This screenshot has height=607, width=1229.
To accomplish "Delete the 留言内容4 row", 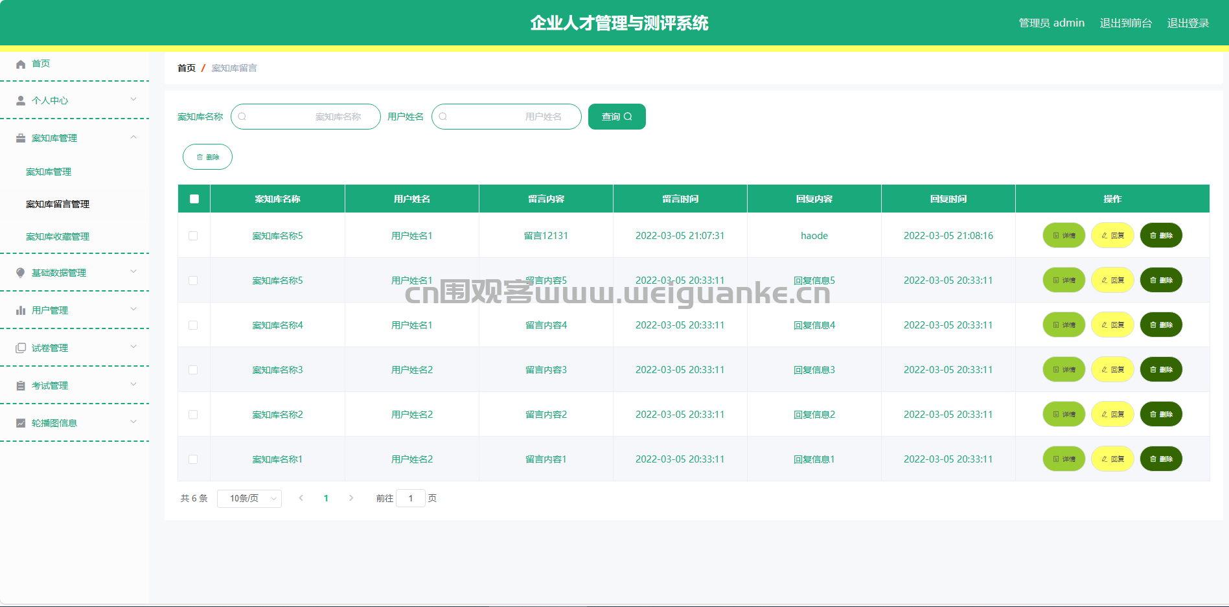I will coord(1161,325).
